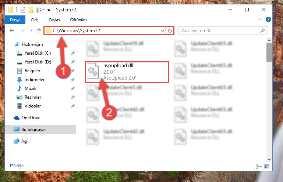Click the New folder quick access icon
Image resolution: width=283 pixels, height=182 pixels.
coord(31,10)
